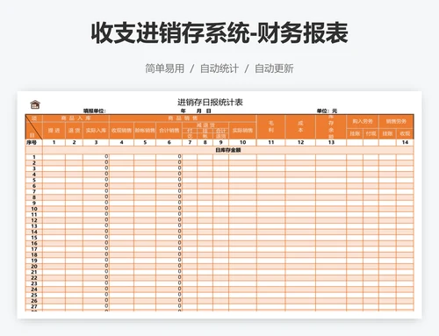Click the 自动统计 subtitle text
The height and width of the screenshot is (336, 439).
219,68
